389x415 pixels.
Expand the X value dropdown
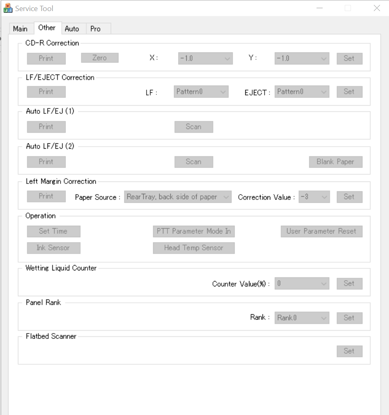coord(206,58)
